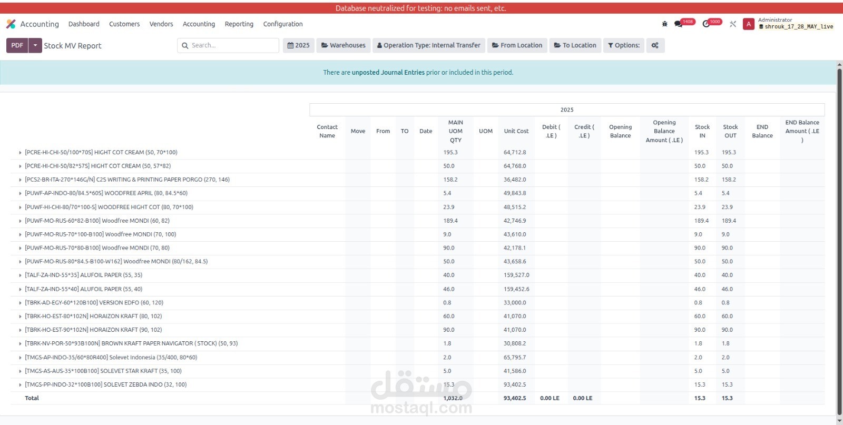Click the Opening Balance Amount column header
843x425 pixels.
pos(664,131)
